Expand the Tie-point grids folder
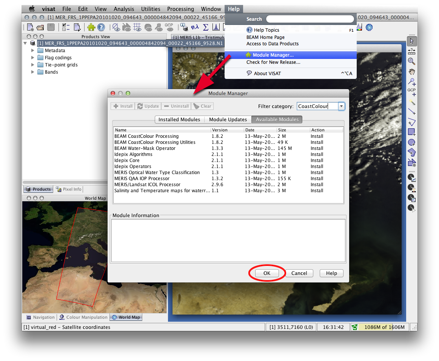This screenshot has width=439, height=361. (32, 65)
